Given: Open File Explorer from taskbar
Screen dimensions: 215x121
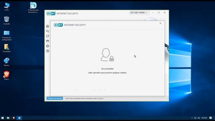Looking at the screenshot, I should pyautogui.click(x=8, y=118).
